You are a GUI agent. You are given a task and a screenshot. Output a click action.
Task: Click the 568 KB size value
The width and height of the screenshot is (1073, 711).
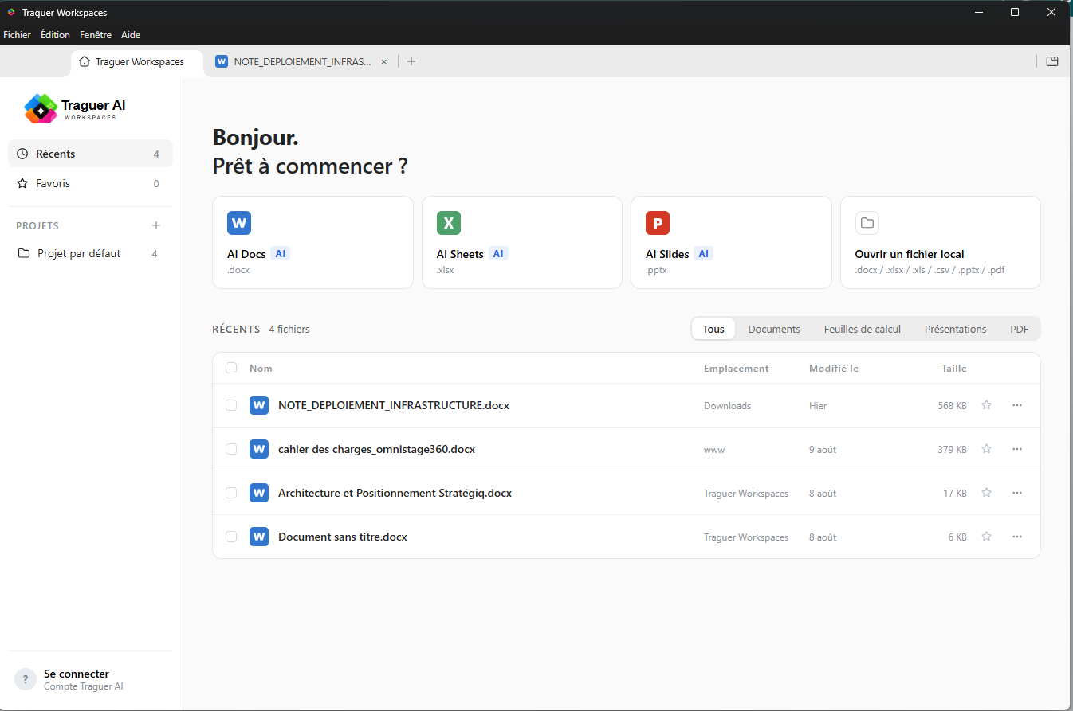click(952, 405)
